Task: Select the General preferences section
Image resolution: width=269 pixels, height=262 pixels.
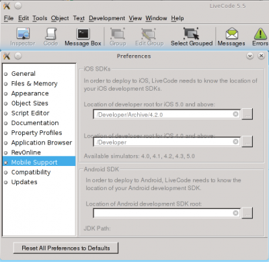Action: click(x=24, y=74)
